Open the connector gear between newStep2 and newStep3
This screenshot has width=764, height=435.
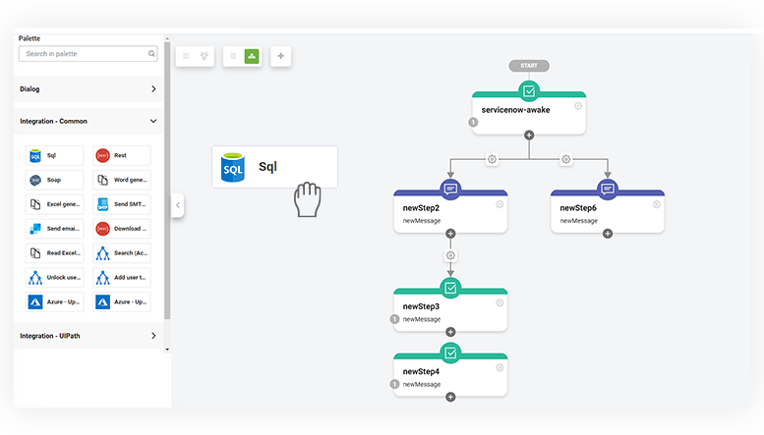450,255
